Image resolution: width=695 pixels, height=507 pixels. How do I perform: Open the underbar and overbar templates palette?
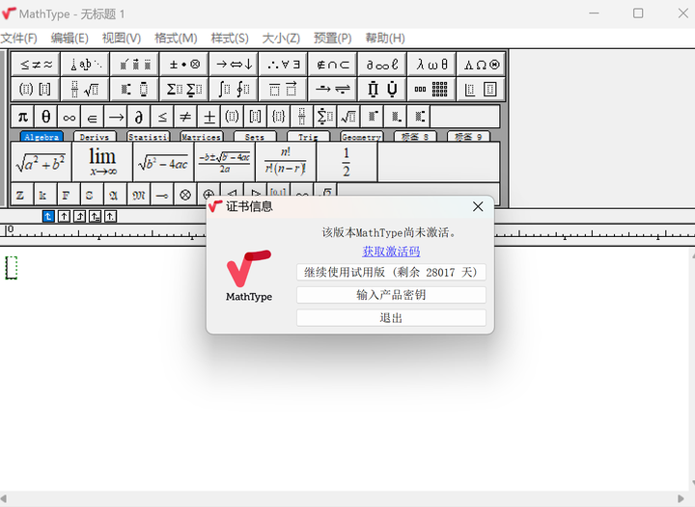(x=283, y=90)
